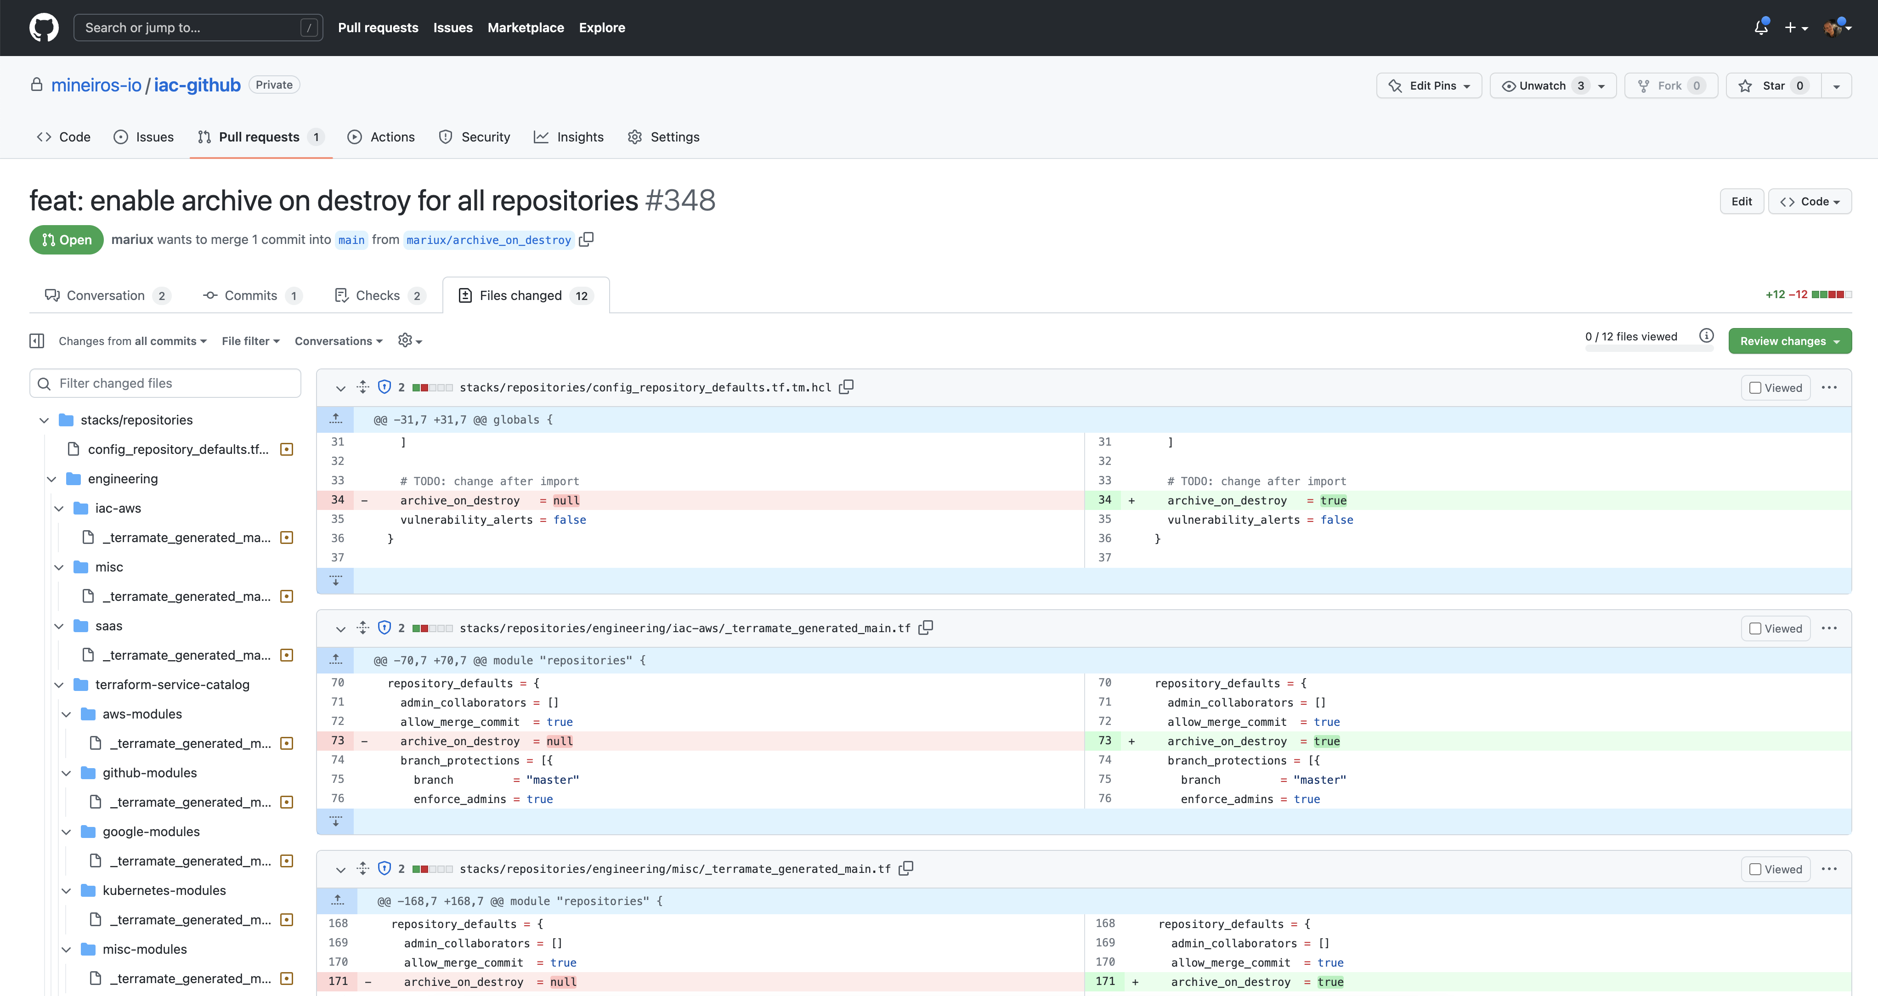Tick Viewed for engineering/misc main.tf

coord(1755,869)
